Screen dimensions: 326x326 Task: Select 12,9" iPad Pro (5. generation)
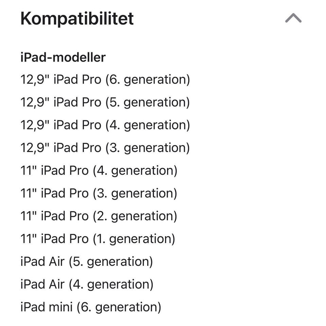[x=105, y=102]
